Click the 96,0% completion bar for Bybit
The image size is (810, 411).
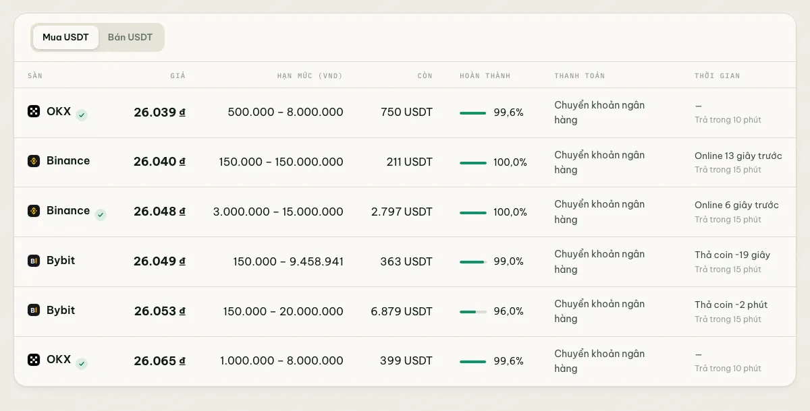(473, 312)
